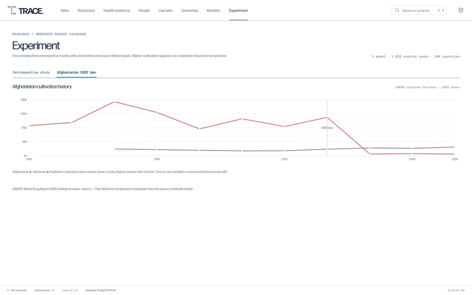
Task: Click the Afghanistan line peak point
Action: (114, 102)
